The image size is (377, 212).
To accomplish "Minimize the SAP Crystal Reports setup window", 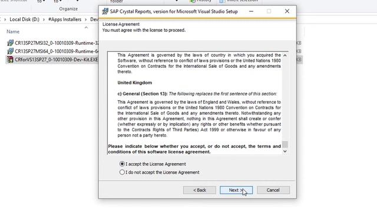I will (251, 11).
